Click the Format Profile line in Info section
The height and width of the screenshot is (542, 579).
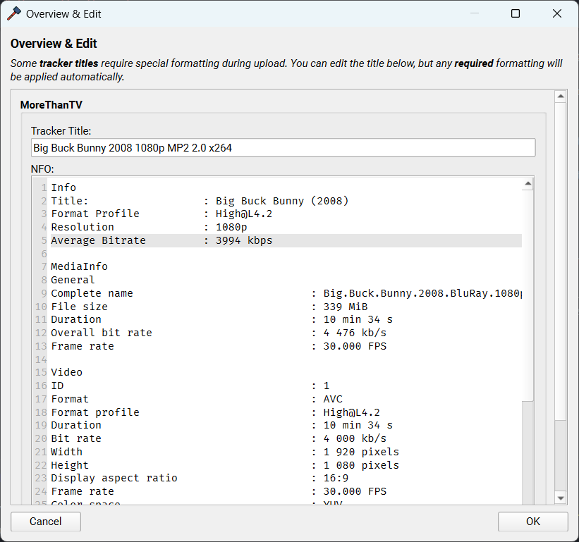[x=95, y=214]
